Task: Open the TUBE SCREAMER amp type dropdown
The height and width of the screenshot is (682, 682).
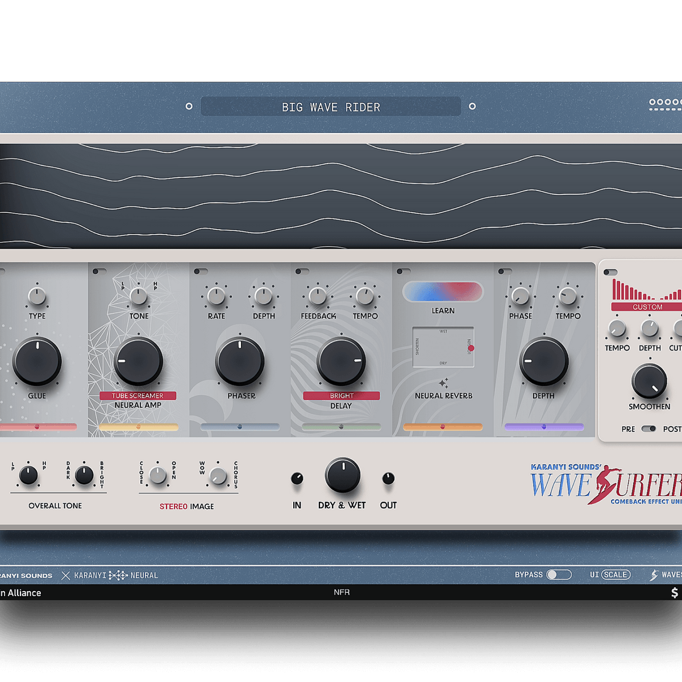Action: click(138, 396)
